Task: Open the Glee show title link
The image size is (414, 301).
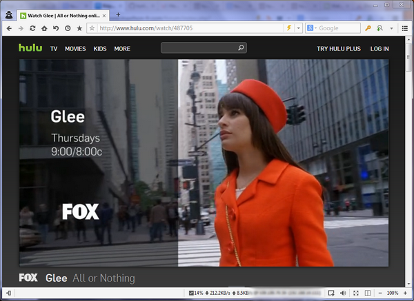Action: point(57,278)
